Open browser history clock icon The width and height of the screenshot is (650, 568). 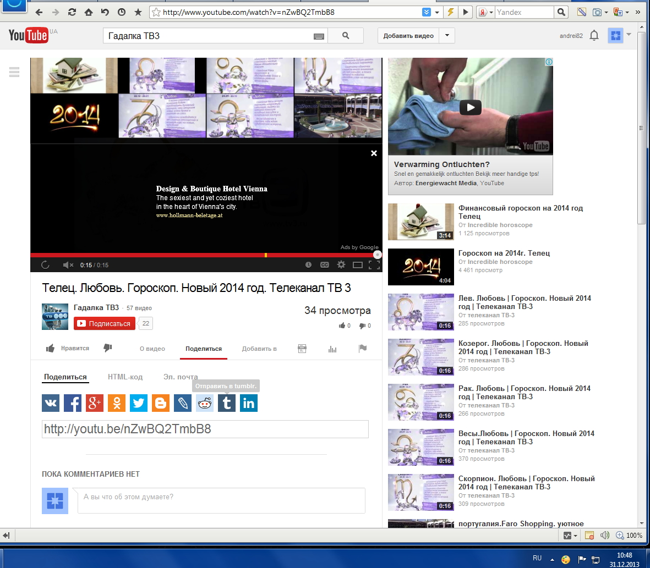coord(122,13)
